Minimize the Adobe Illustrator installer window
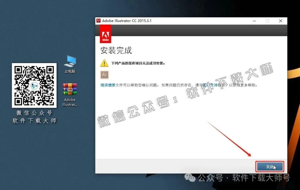Viewport: 300px width, 190px height. pyautogui.click(x=254, y=21)
